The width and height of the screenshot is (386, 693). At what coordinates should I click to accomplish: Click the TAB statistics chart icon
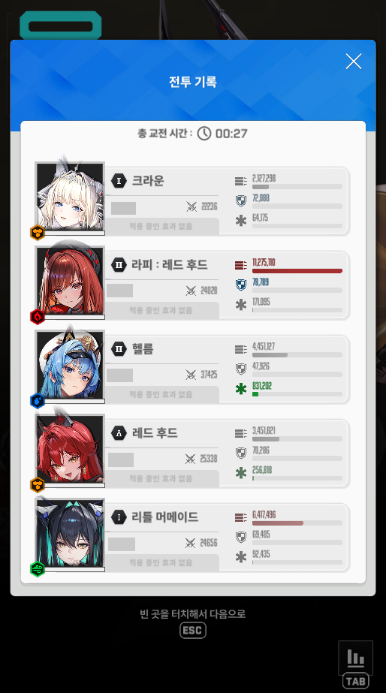click(355, 657)
